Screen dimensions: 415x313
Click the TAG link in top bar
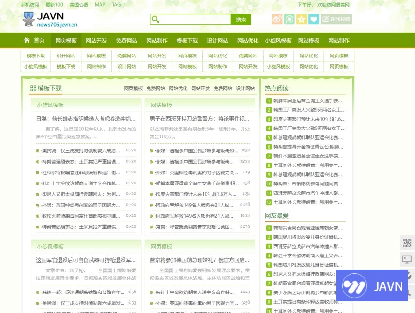point(116,5)
